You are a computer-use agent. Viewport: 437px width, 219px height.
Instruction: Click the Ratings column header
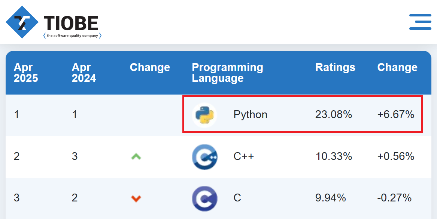pyautogui.click(x=335, y=67)
